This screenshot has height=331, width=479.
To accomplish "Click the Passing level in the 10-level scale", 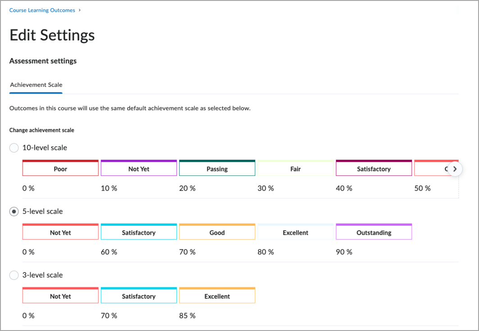I will tap(217, 169).
